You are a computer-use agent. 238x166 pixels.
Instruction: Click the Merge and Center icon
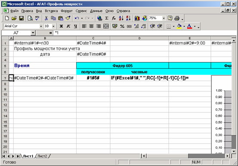pos(106,26)
